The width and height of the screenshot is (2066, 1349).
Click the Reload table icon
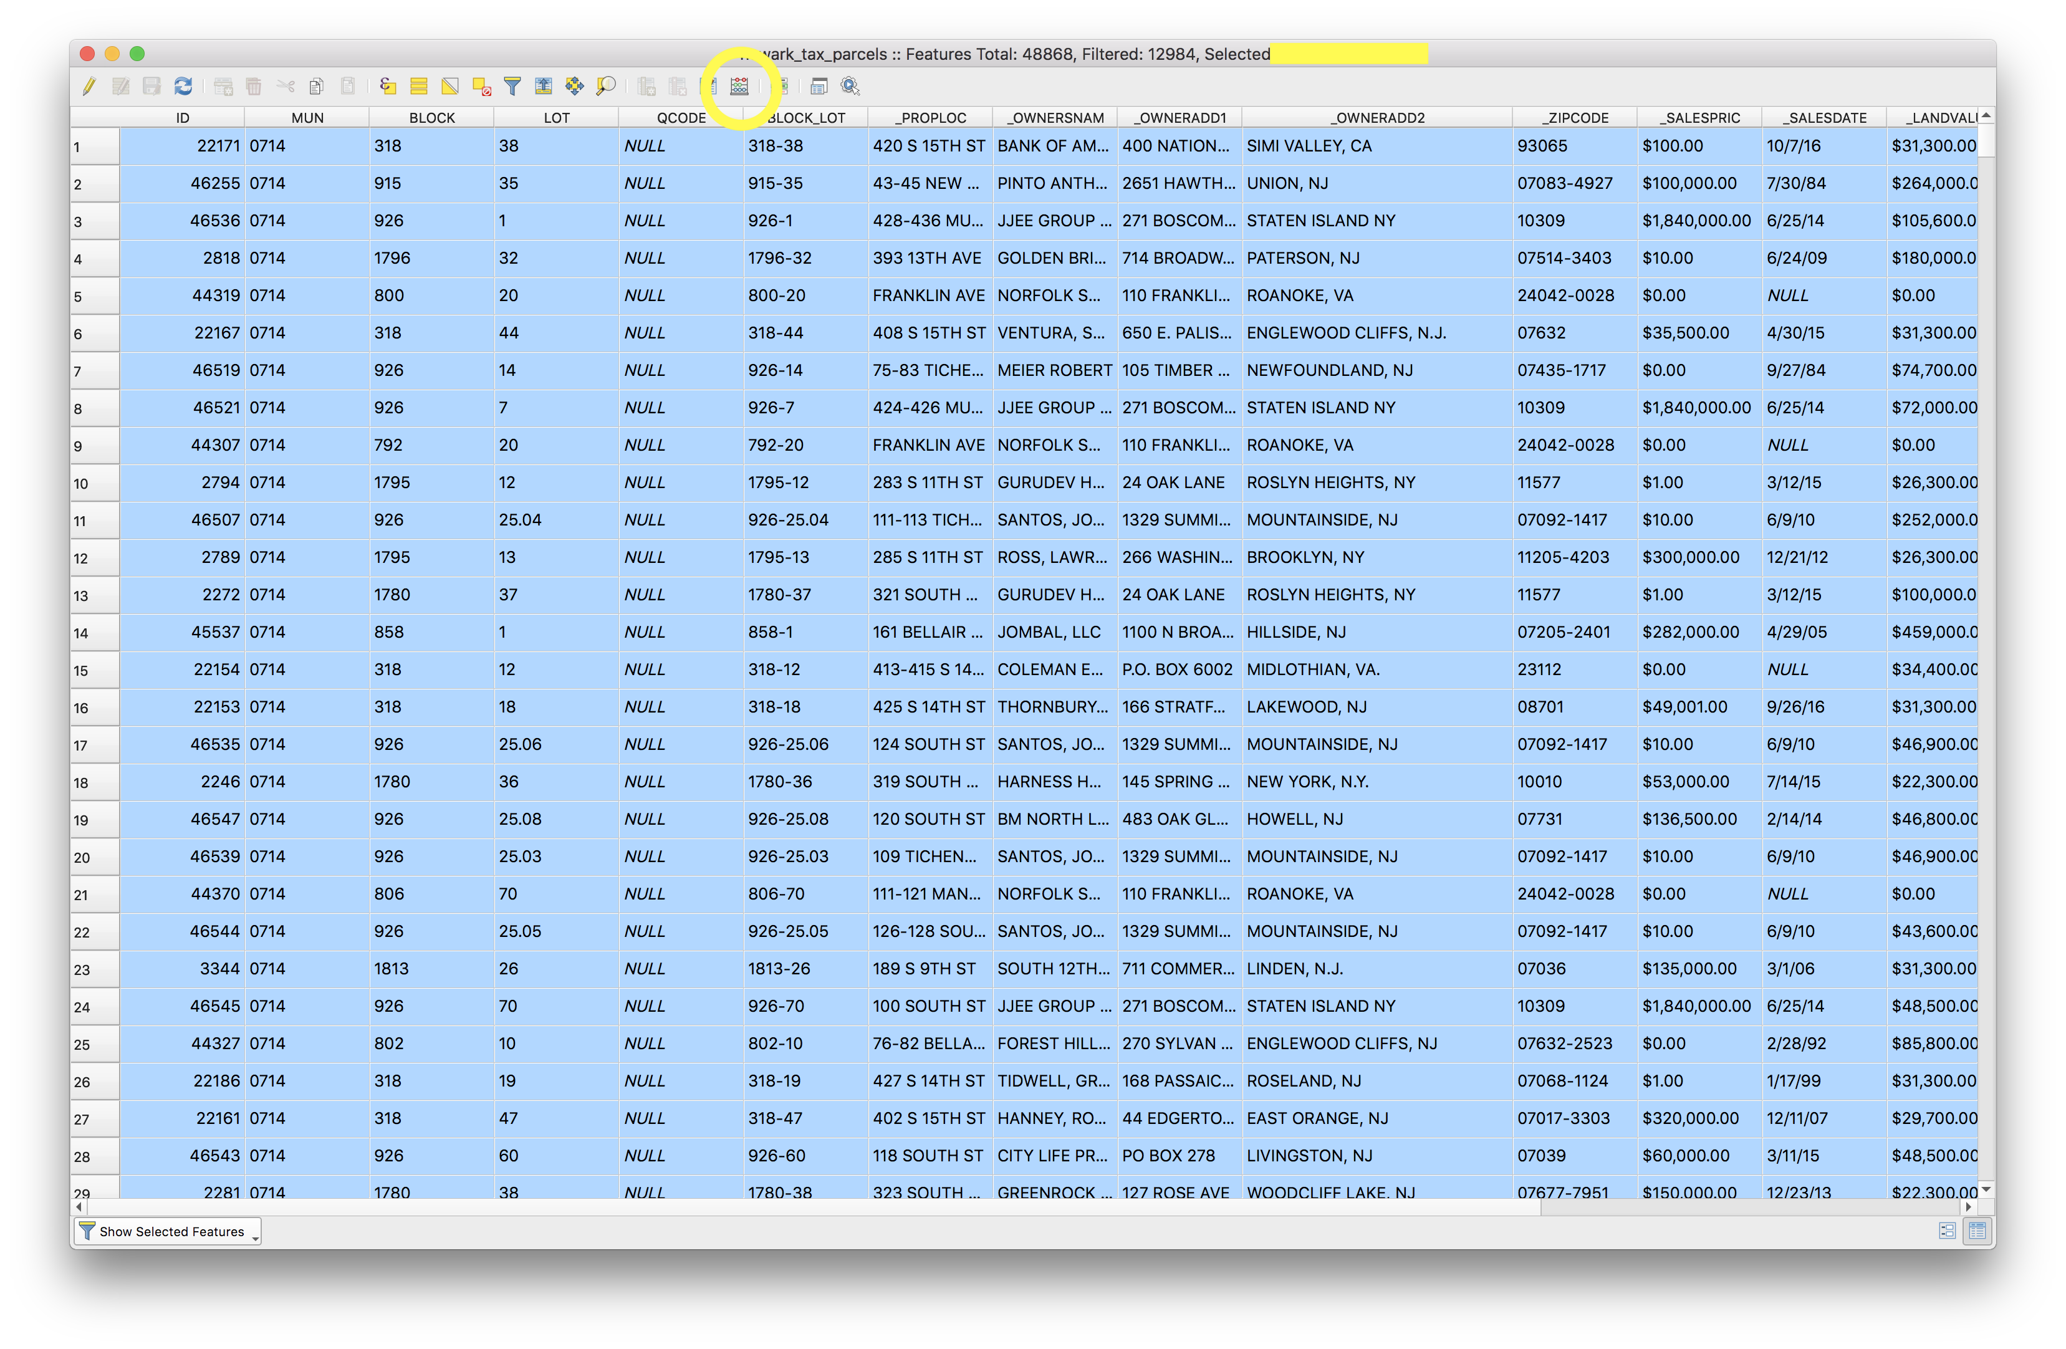pos(183,86)
